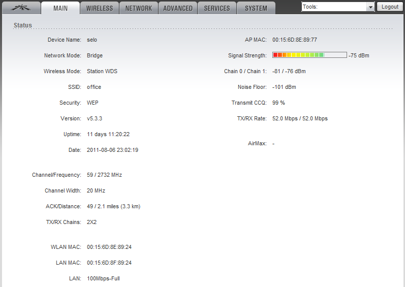Image resolution: width=405 pixels, height=287 pixels.
Task: Click the Channel/Frequency label
Action: [56, 175]
